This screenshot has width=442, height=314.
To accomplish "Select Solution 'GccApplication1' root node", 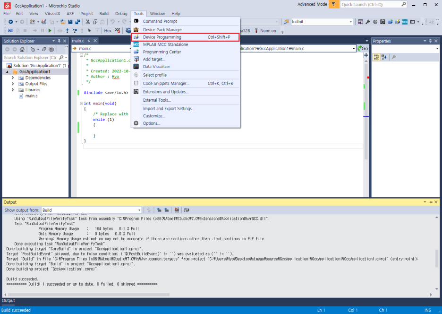I will [37, 66].
